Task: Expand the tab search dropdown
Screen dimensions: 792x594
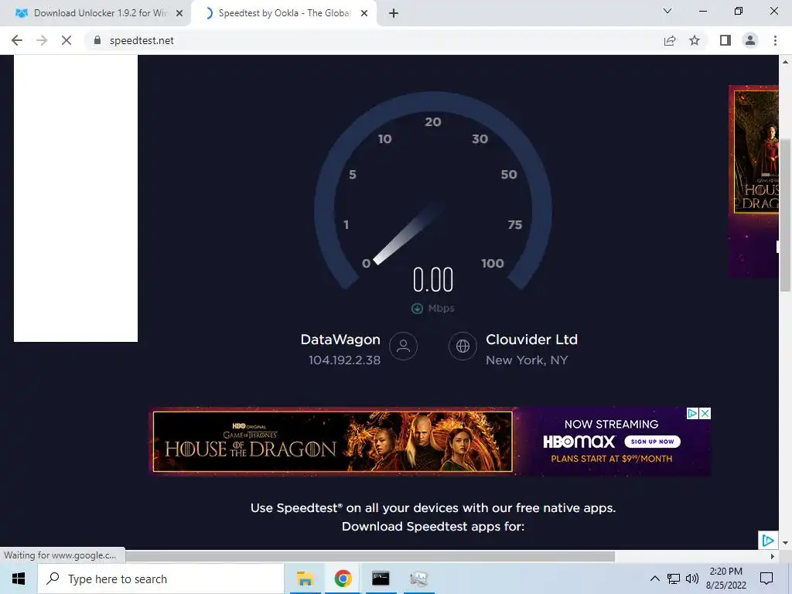Action: (x=667, y=11)
